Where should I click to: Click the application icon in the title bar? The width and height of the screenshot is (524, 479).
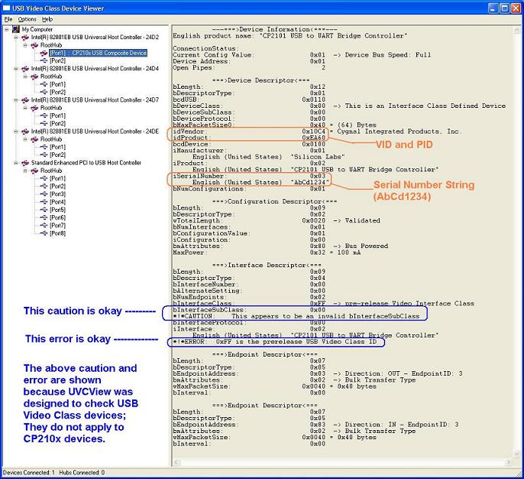tap(6, 8)
